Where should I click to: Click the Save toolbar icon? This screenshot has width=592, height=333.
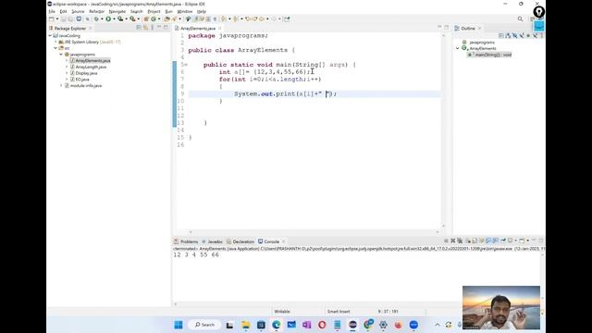pos(63,18)
